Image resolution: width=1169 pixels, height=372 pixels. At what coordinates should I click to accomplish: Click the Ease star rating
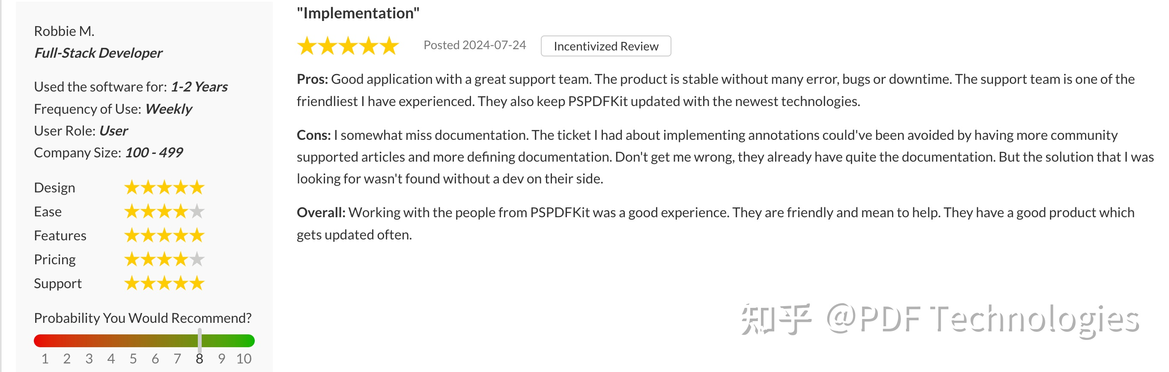coord(164,212)
